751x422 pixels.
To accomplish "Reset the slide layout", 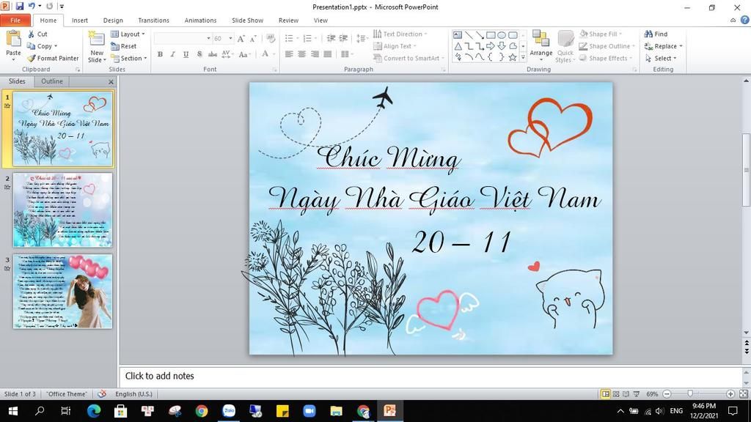I will click(123, 46).
